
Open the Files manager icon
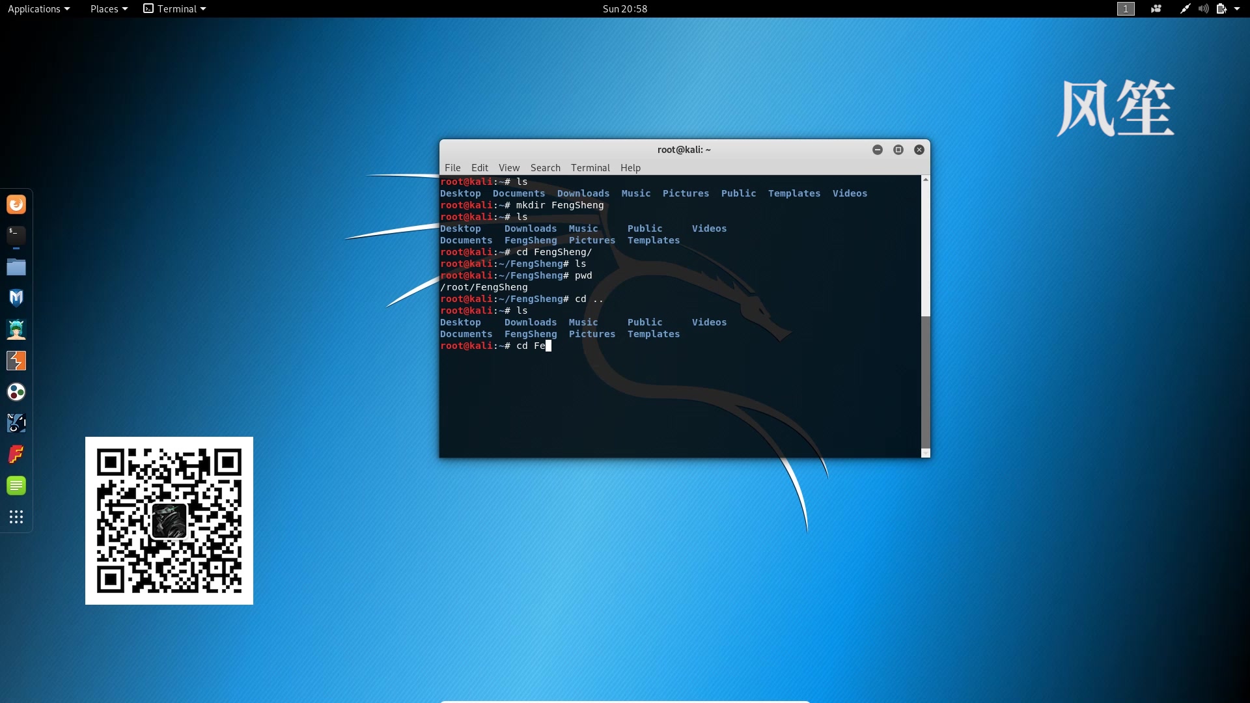pyautogui.click(x=16, y=266)
